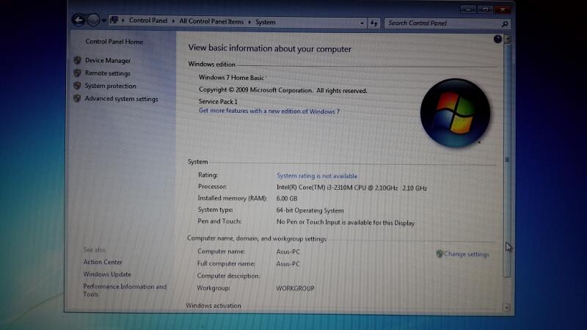Image resolution: width=587 pixels, height=330 pixels.
Task: Expand arrow after Control Panel breadcrumb
Action: pyautogui.click(x=173, y=21)
